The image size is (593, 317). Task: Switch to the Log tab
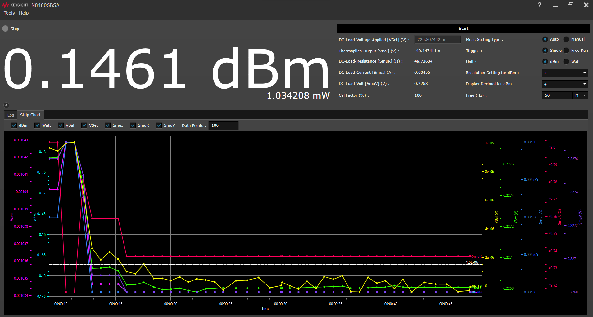pos(11,115)
